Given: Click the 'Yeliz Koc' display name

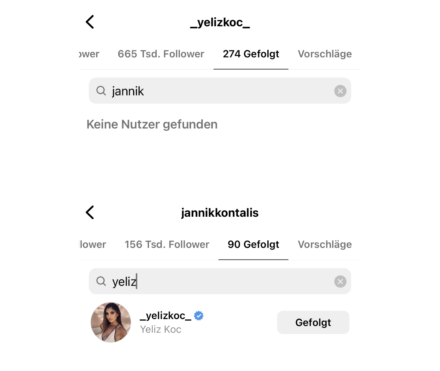Looking at the screenshot, I should [x=161, y=329].
